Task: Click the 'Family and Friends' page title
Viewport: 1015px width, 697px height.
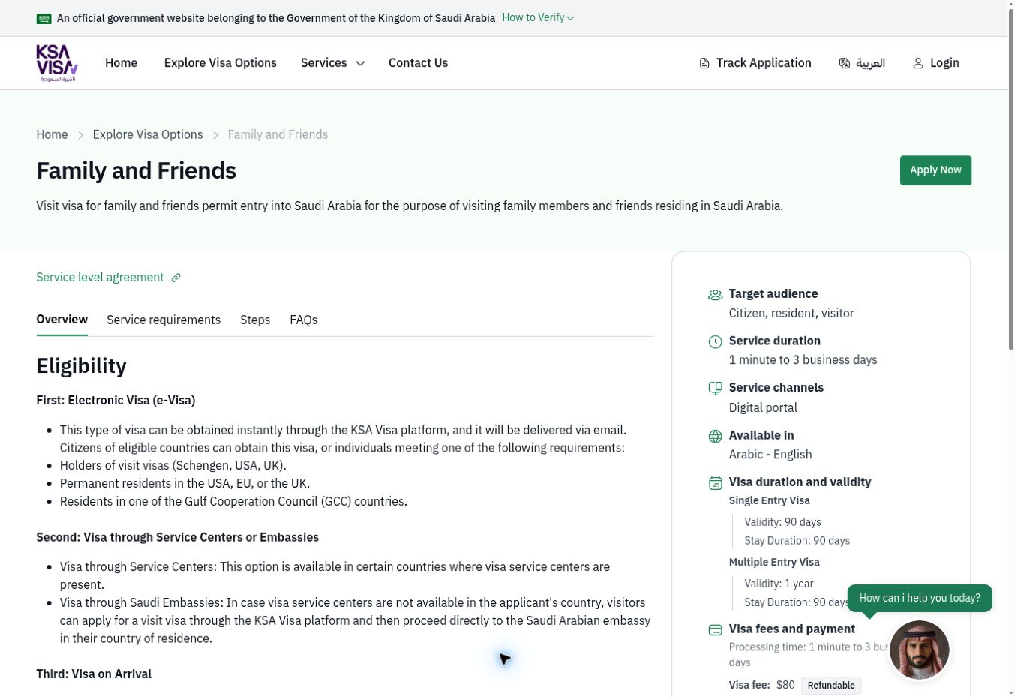Action: pos(137,170)
